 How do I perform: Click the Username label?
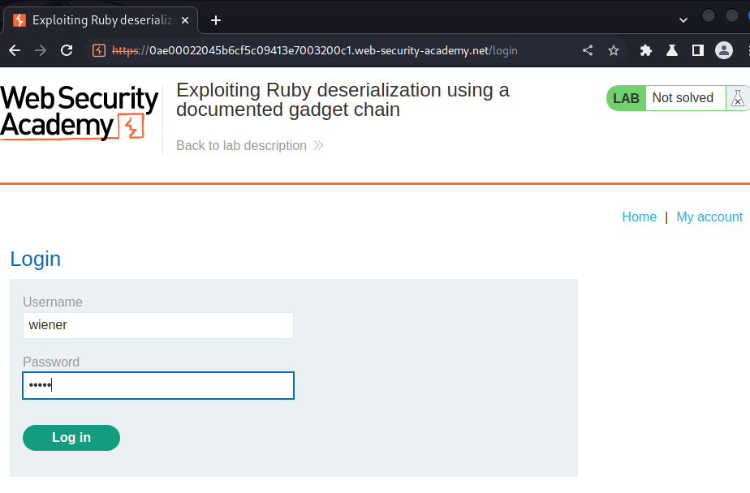click(53, 302)
